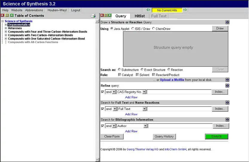
Task: Uncheck the CAS Registry No. row checkbox
Action: tap(103, 92)
